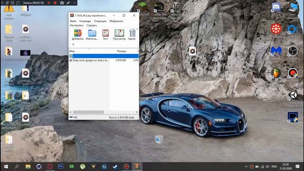
Task: Open the recorder pencil drawing tool
Action: pos(68,3)
